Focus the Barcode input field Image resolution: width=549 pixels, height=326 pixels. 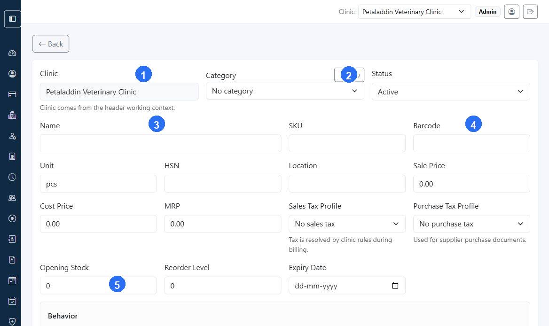tap(471, 143)
